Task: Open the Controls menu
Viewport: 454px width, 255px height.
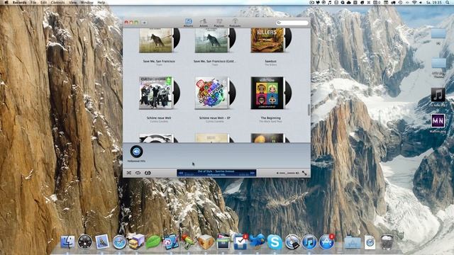Action: pos(57,2)
